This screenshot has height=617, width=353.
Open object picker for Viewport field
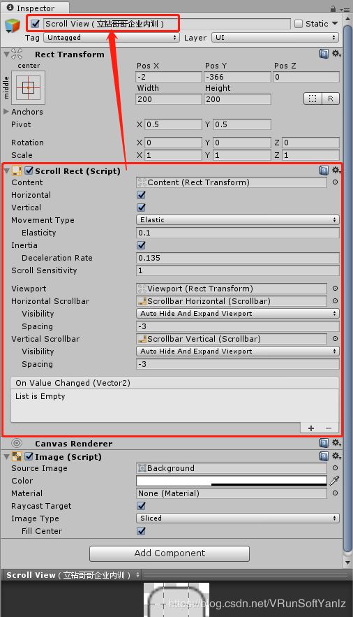(x=335, y=289)
